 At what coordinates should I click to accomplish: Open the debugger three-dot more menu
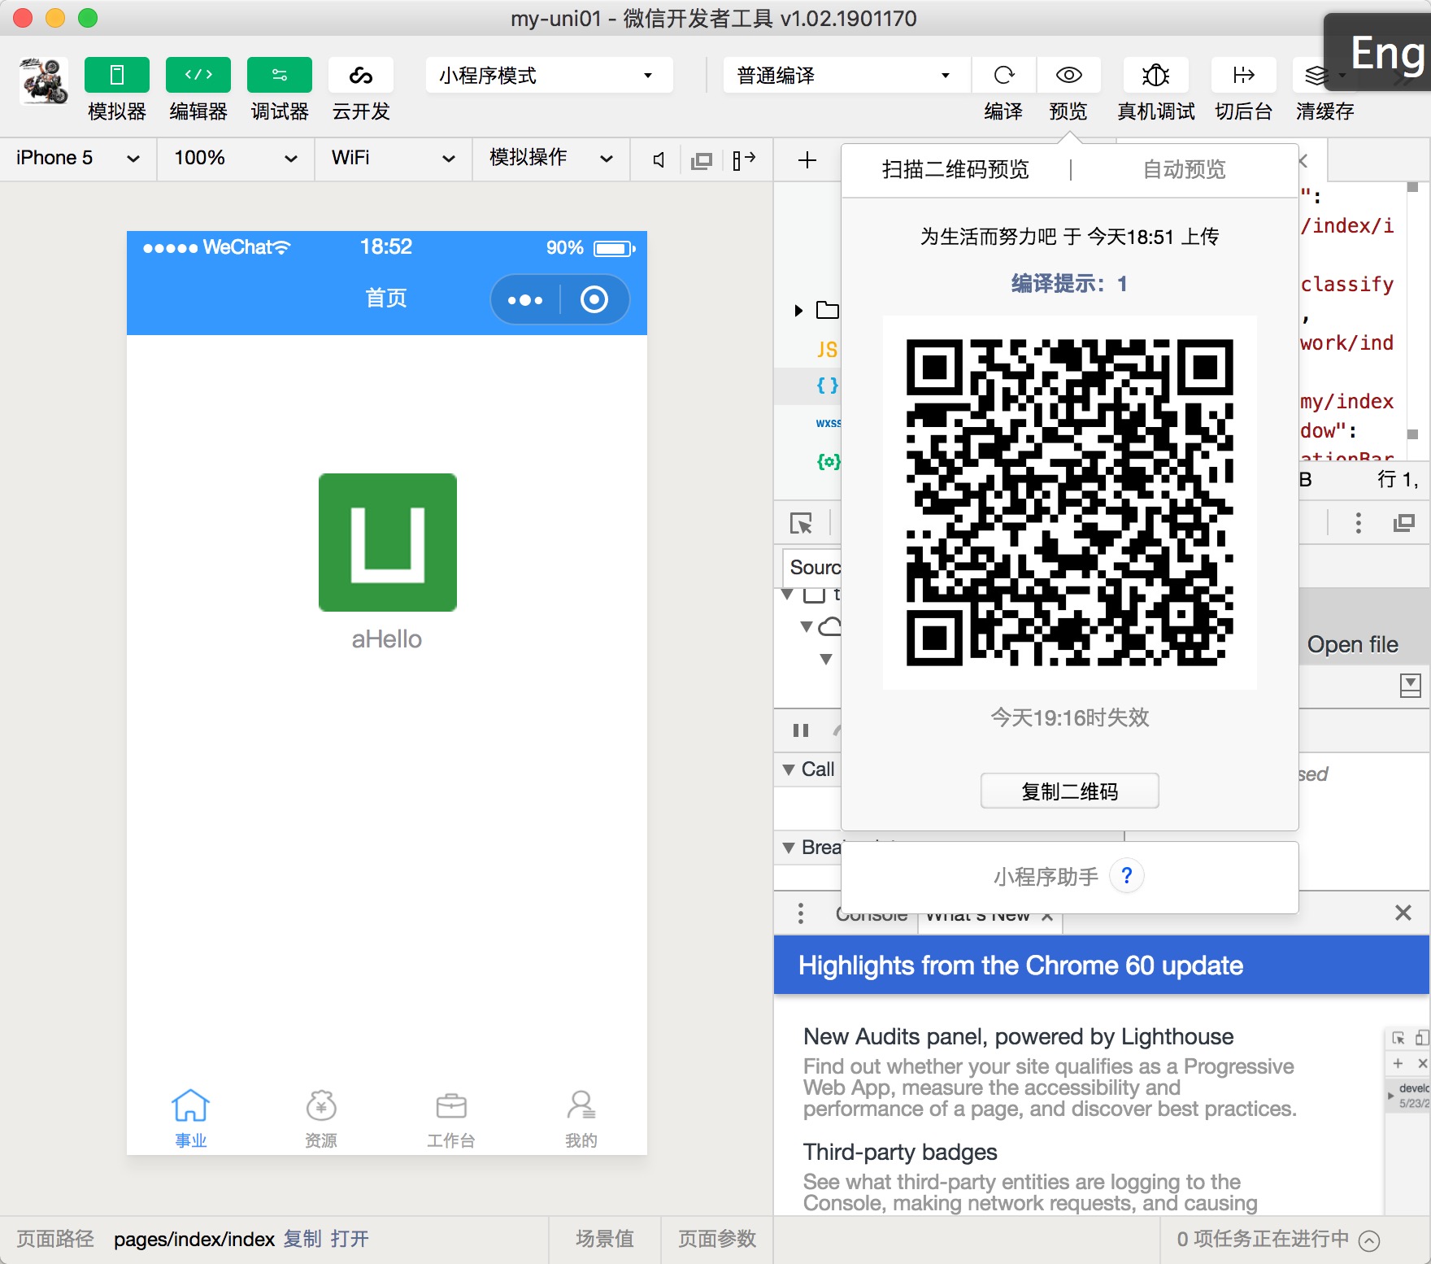click(x=1358, y=523)
